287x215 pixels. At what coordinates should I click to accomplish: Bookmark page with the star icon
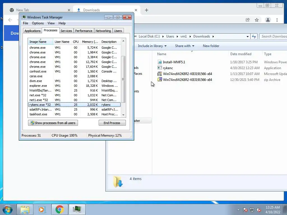click(x=257, y=20)
